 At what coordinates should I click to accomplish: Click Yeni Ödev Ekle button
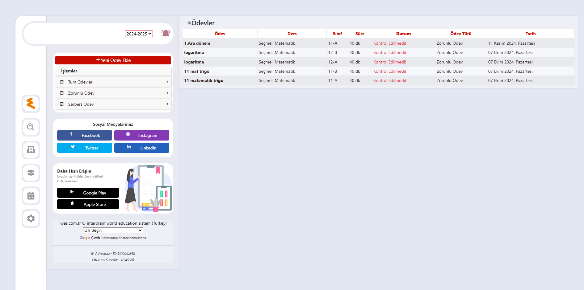[113, 60]
